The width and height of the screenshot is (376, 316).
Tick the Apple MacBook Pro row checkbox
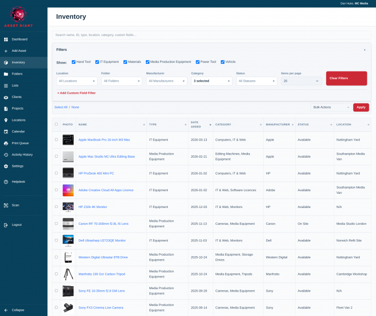[x=56, y=139]
